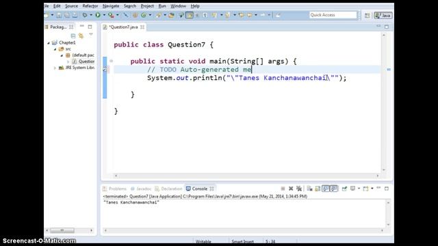Open the Navigate menu
Viewport: 438px width, 246px height.
pyautogui.click(x=111, y=6)
